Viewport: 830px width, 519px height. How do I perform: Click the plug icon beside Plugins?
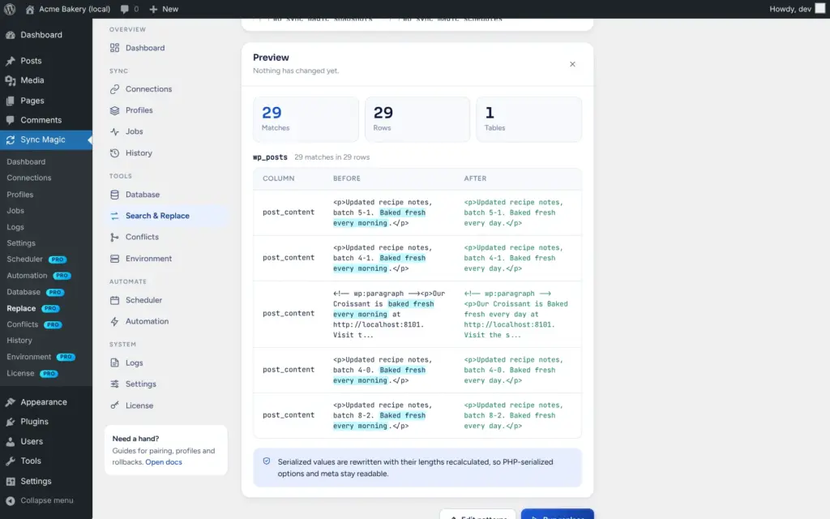click(10, 422)
